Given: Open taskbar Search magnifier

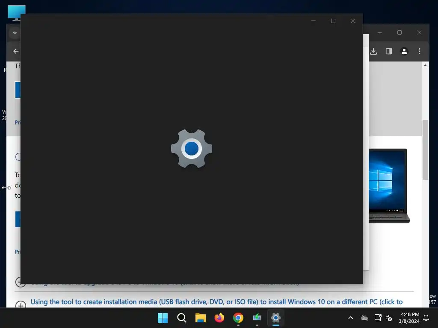Looking at the screenshot, I should [x=181, y=318].
